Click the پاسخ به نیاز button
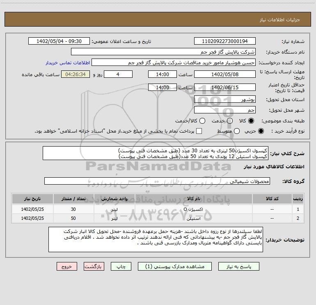 click(x=238, y=267)
